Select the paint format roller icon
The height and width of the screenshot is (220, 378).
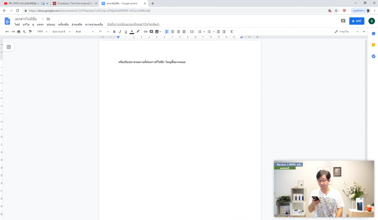click(x=30, y=32)
